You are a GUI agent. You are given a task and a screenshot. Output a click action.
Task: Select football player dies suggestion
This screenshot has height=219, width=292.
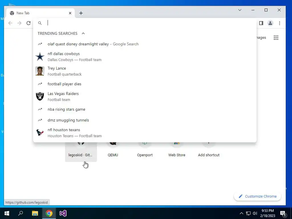point(145,84)
